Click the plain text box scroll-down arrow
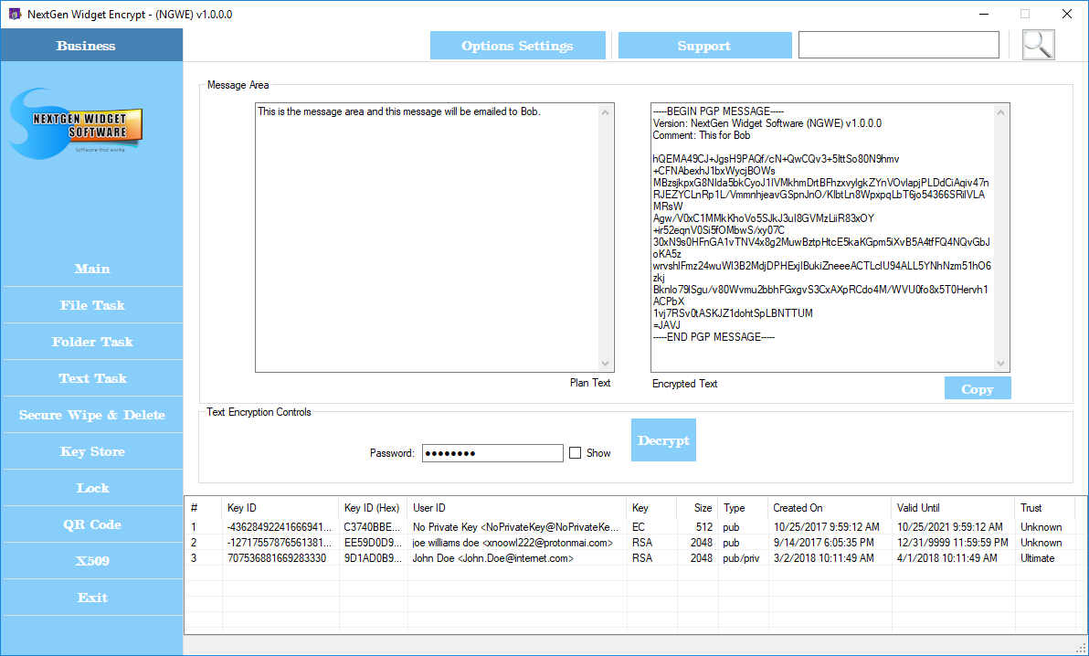The image size is (1089, 656). point(605,364)
